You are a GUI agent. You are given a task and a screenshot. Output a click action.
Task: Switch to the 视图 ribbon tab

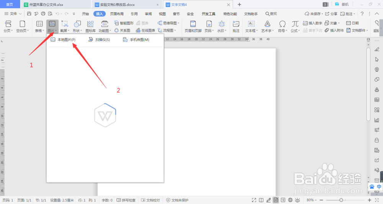[162, 14]
